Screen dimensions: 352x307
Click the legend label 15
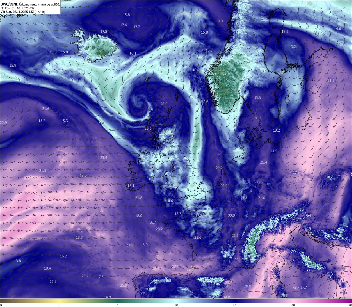(x=235, y=305)
